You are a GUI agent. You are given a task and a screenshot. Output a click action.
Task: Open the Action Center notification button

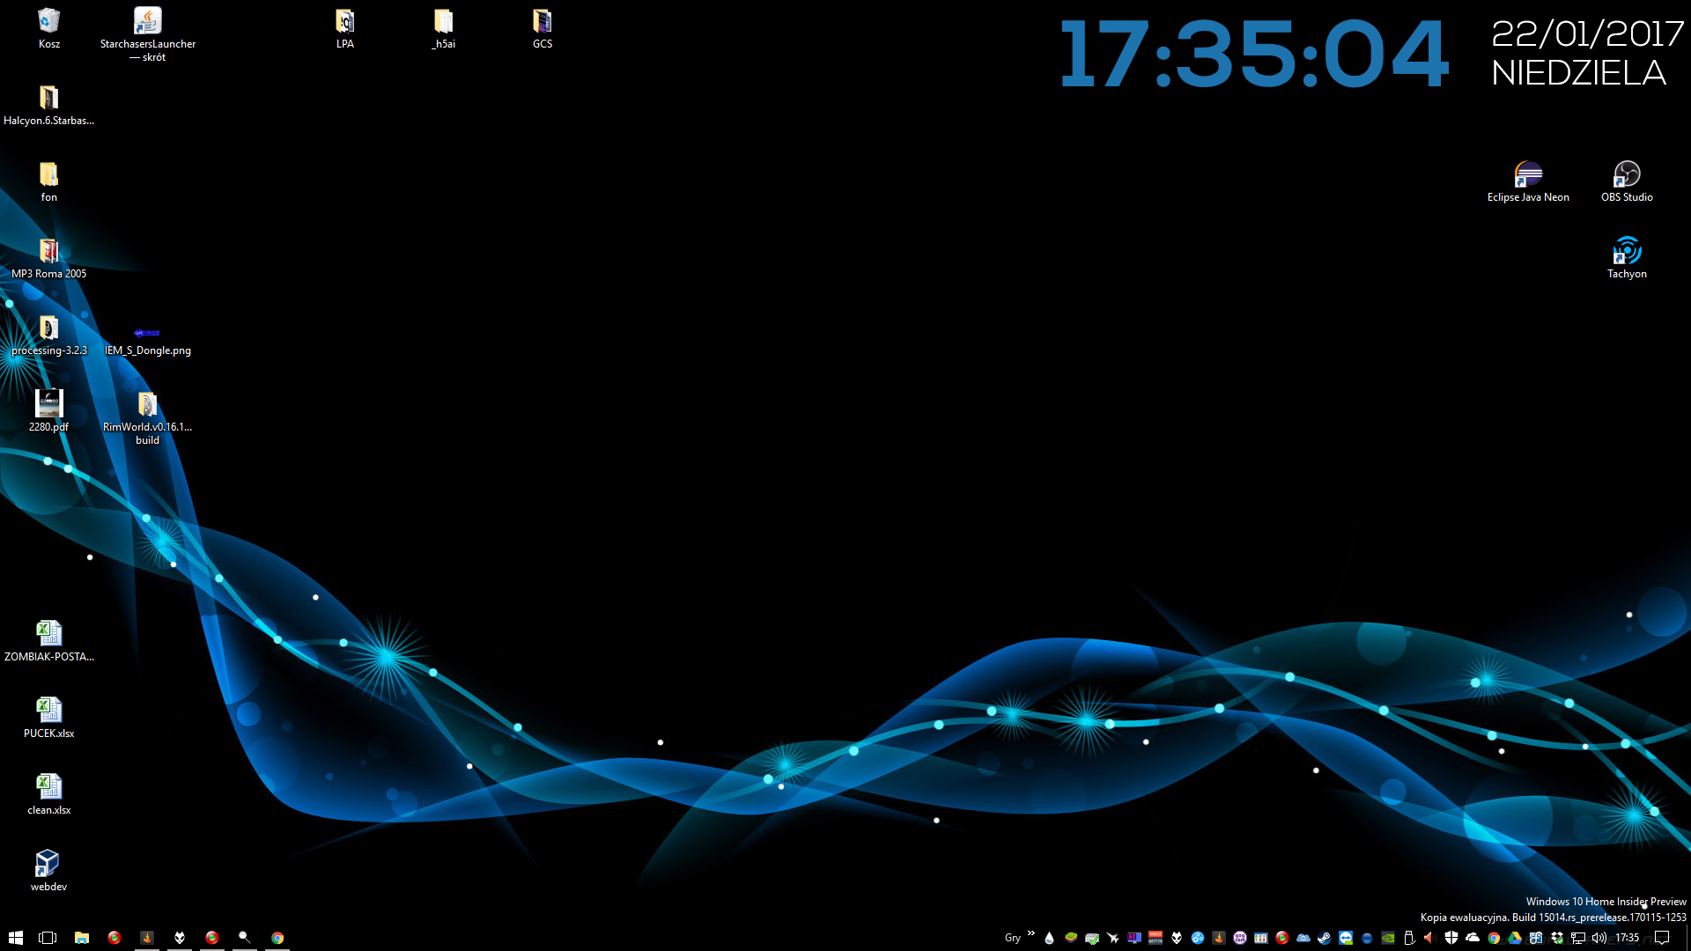[1662, 938]
